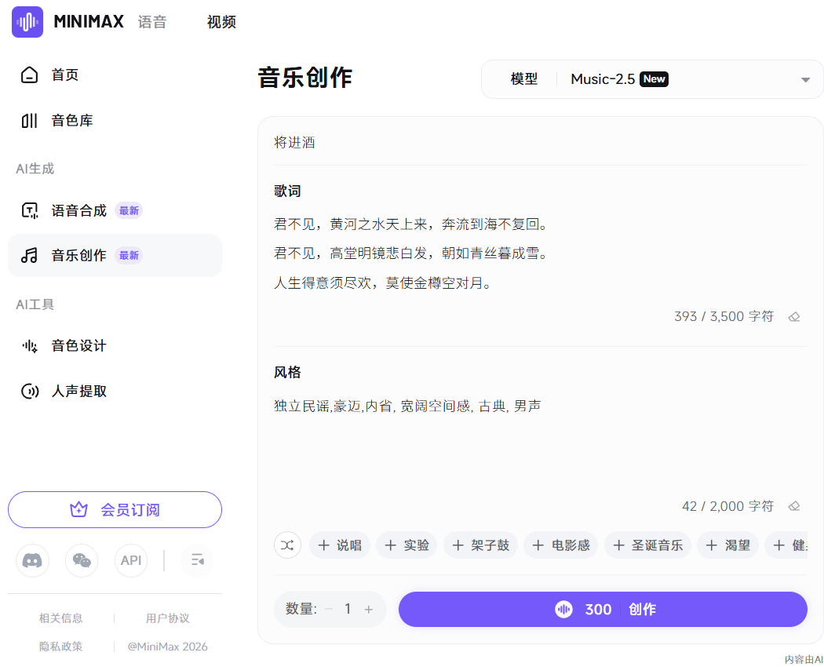Image resolution: width=824 pixels, height=667 pixels.
Task: Open the Discord community icon
Action: [32, 560]
